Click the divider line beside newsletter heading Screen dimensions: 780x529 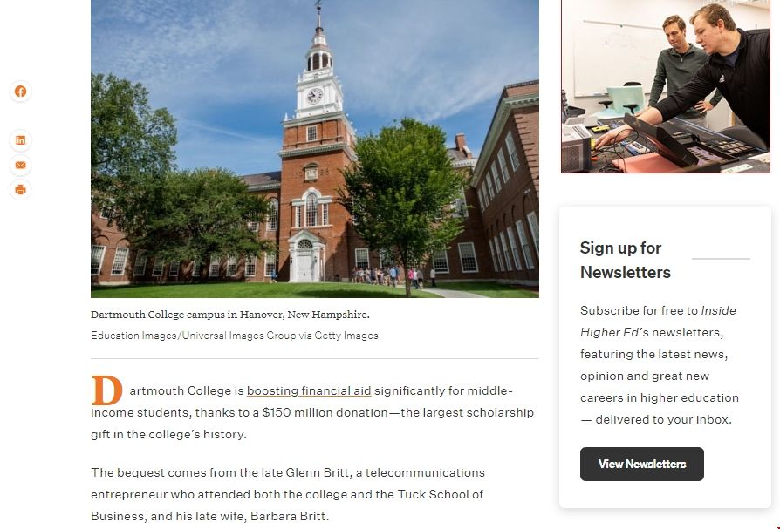[x=721, y=259]
